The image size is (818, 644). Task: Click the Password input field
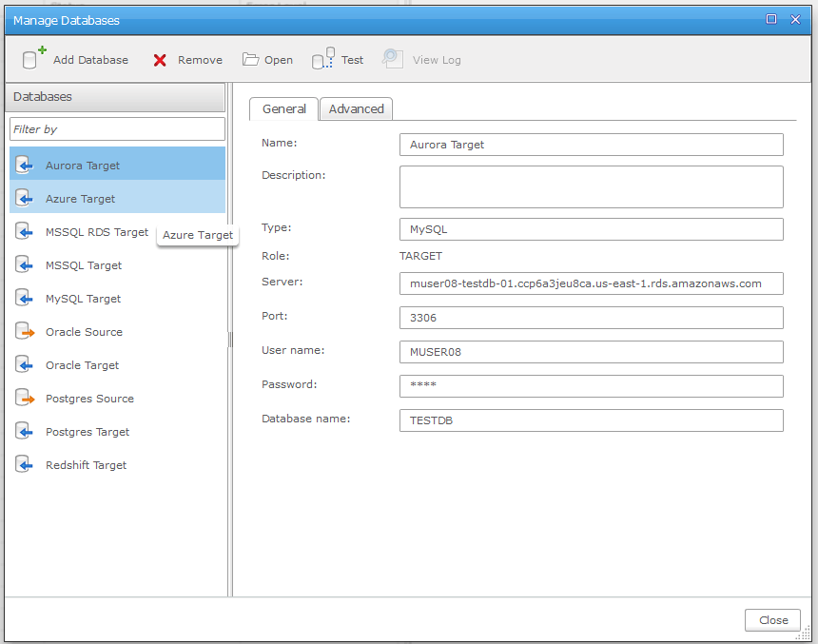click(591, 385)
